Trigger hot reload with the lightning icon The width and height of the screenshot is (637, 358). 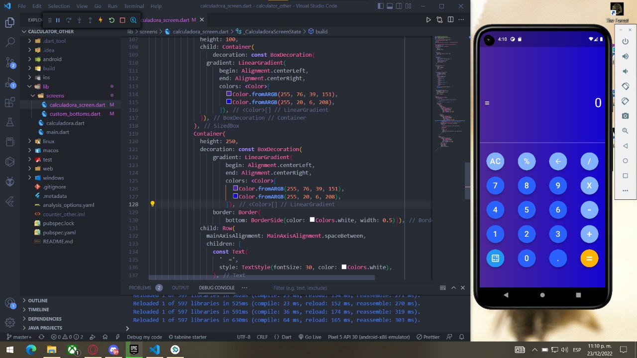[101, 20]
